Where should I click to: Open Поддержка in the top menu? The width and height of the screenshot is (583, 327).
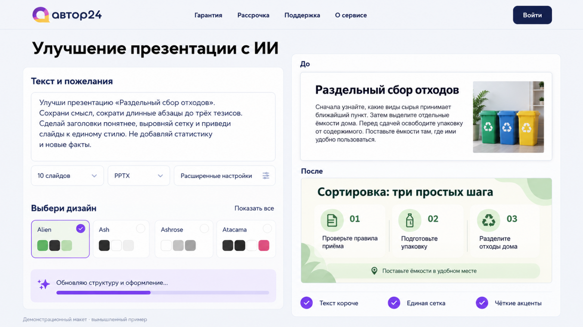(x=302, y=15)
